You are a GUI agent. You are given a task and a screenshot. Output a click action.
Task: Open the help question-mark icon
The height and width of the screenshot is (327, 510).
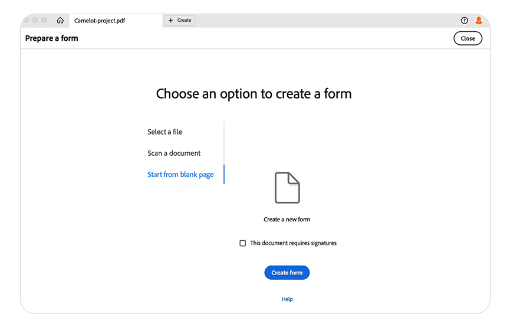click(x=465, y=21)
